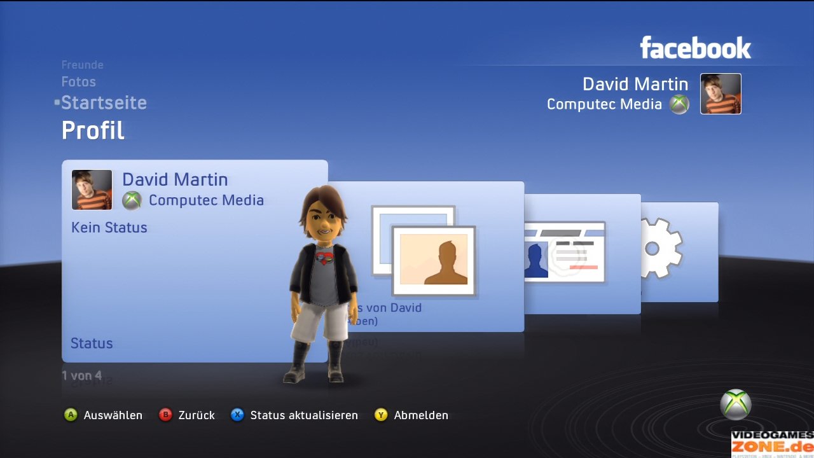Image resolution: width=814 pixels, height=458 pixels.
Task: Choose Status aktualisieren
Action: click(304, 415)
